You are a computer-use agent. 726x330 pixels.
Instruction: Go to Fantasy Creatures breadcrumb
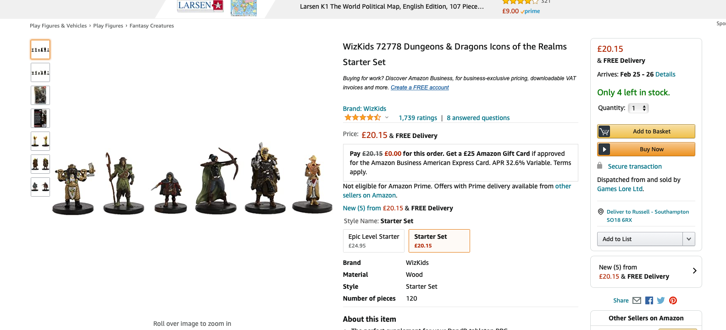coord(152,26)
